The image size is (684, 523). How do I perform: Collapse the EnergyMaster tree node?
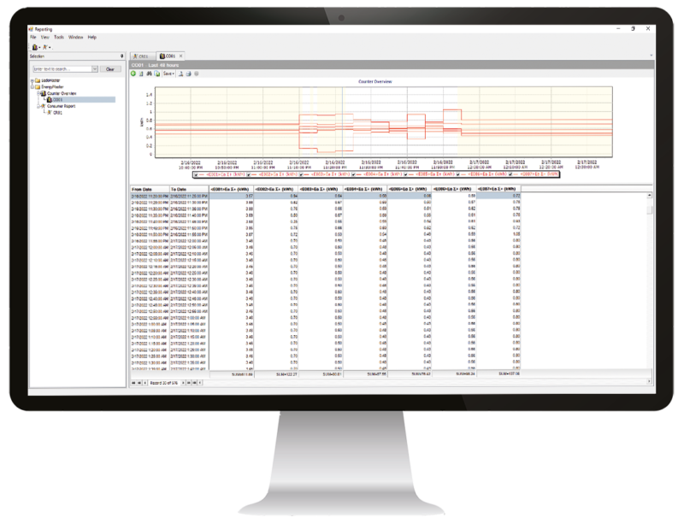[x=32, y=86]
